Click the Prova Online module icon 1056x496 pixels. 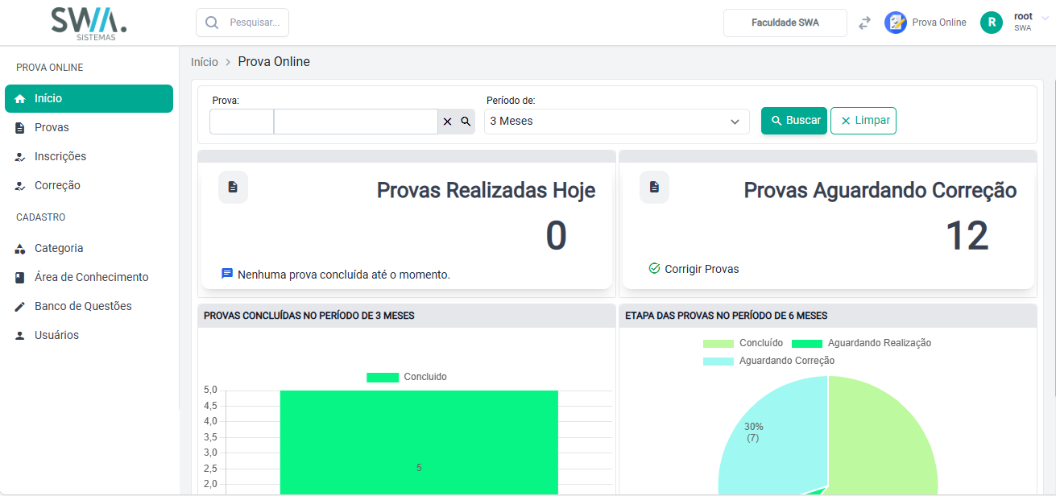(896, 23)
